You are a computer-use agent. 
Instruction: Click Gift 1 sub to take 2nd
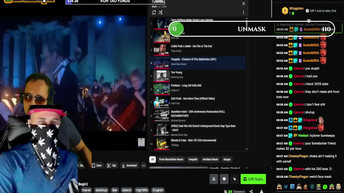[x=321, y=11]
